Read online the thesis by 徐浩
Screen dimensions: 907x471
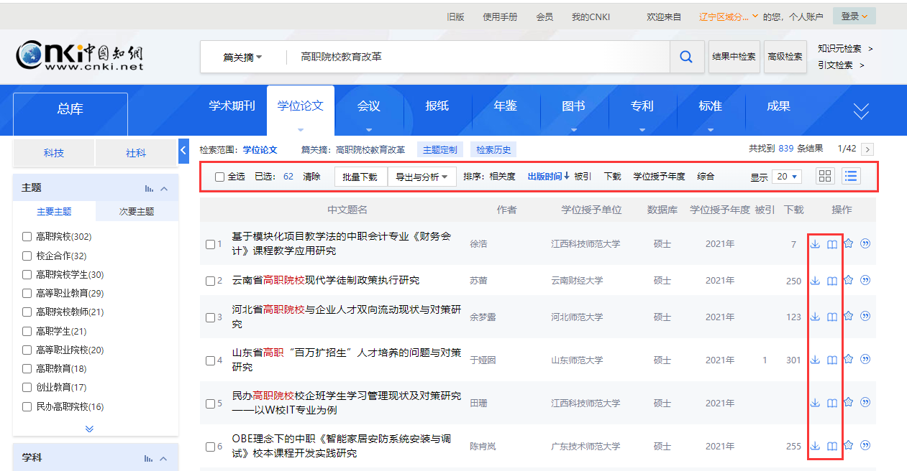tap(831, 244)
